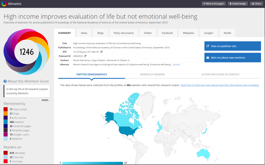
Task: Click Japan on the world map
Action: click(x=205, y=131)
